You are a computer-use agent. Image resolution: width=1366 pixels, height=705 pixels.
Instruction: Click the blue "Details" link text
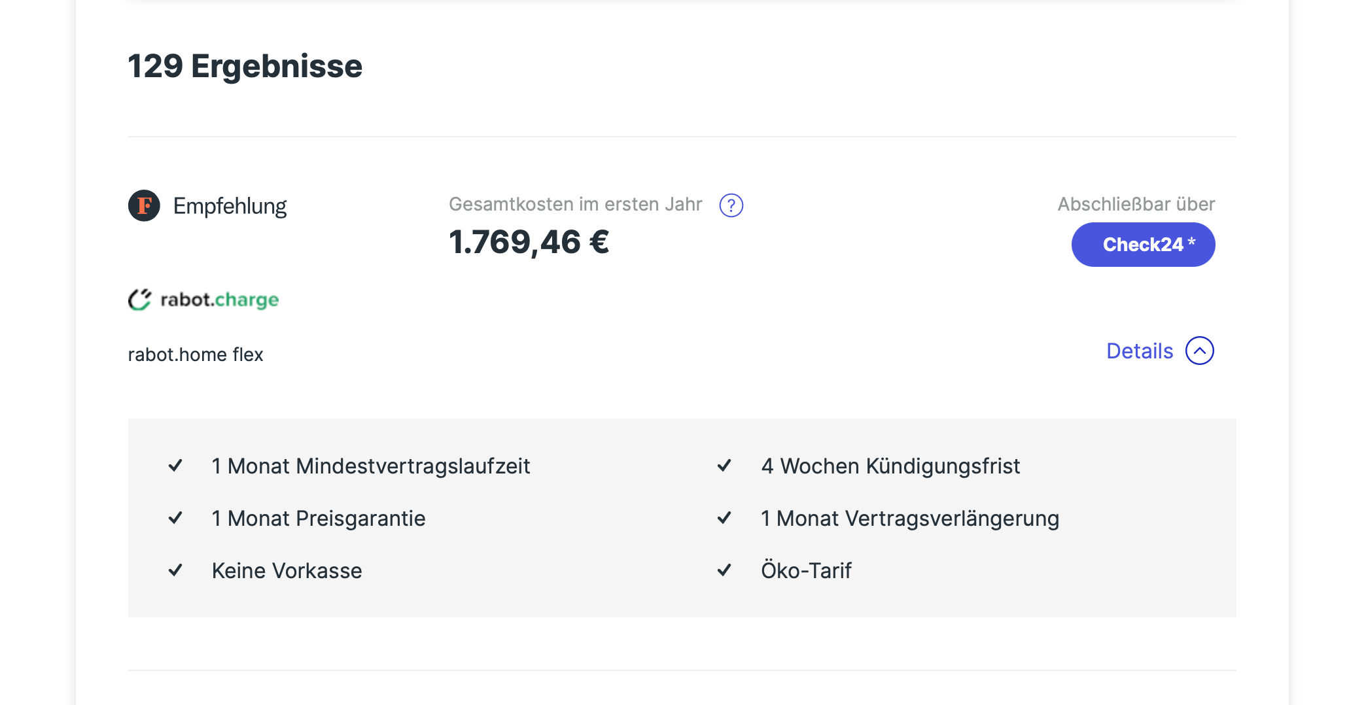(1139, 351)
